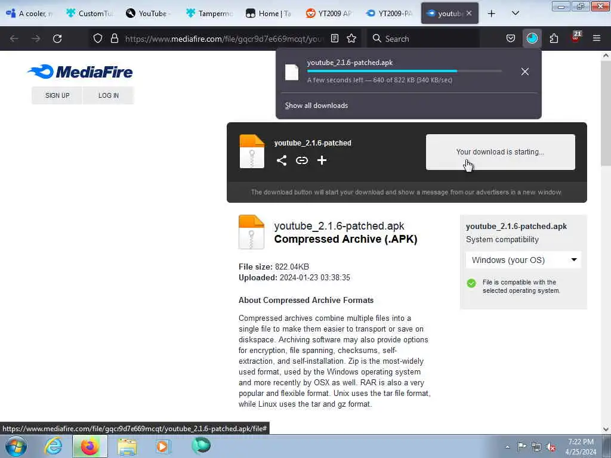This screenshot has height=458, width=611.
Task: Click the 'System compatibility' label
Action: point(502,240)
